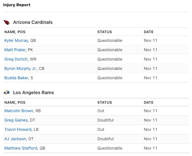Viewport: 192px width, 156px height.
Task: Open Budda Baker's profile link
Action: click(16, 78)
